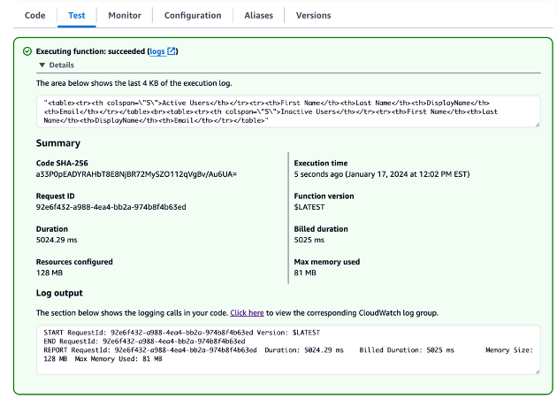Select the Code SHA-256 hash value
The width and height of the screenshot is (557, 399).
pyautogui.click(x=136, y=174)
